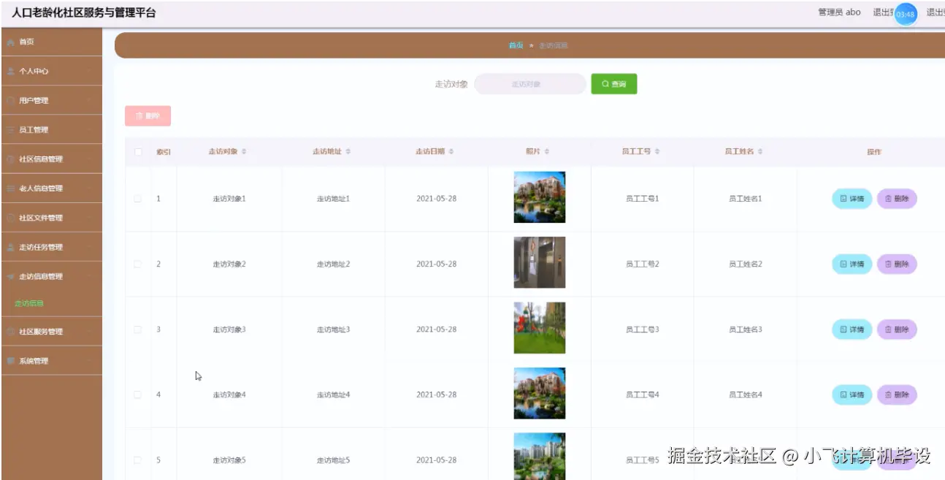This screenshot has height=480, width=945.
Task: Check the checkbox for row 走访对象5
Action: tap(138, 460)
